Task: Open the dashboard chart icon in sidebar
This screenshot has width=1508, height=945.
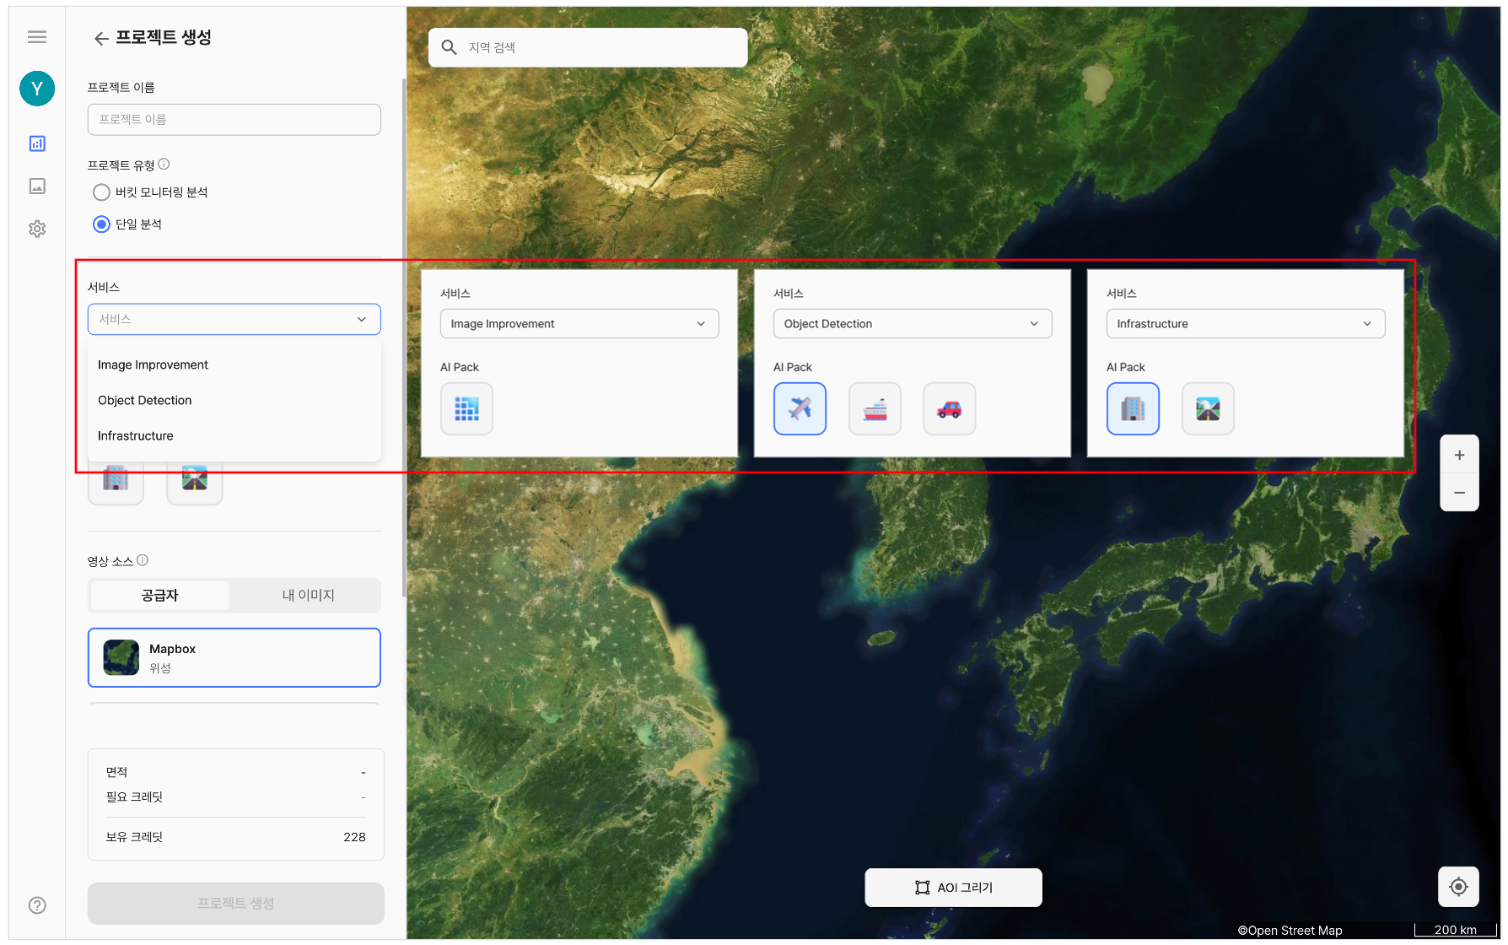Action: coord(37,143)
